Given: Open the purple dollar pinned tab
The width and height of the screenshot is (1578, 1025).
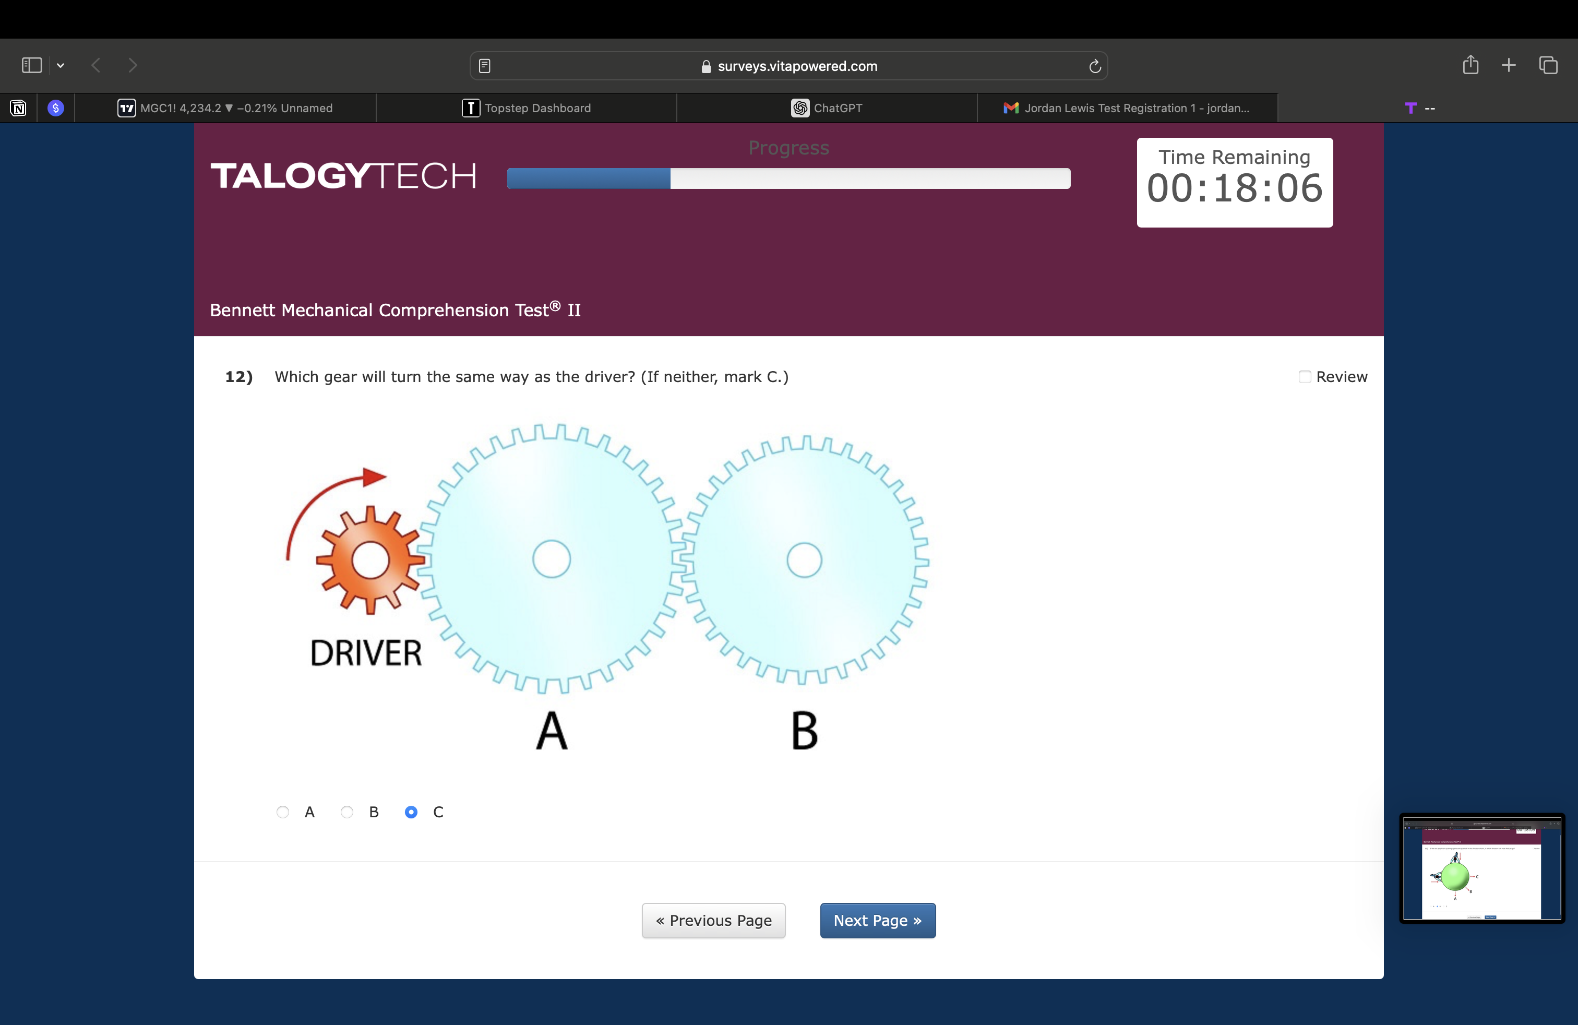Looking at the screenshot, I should 56,108.
